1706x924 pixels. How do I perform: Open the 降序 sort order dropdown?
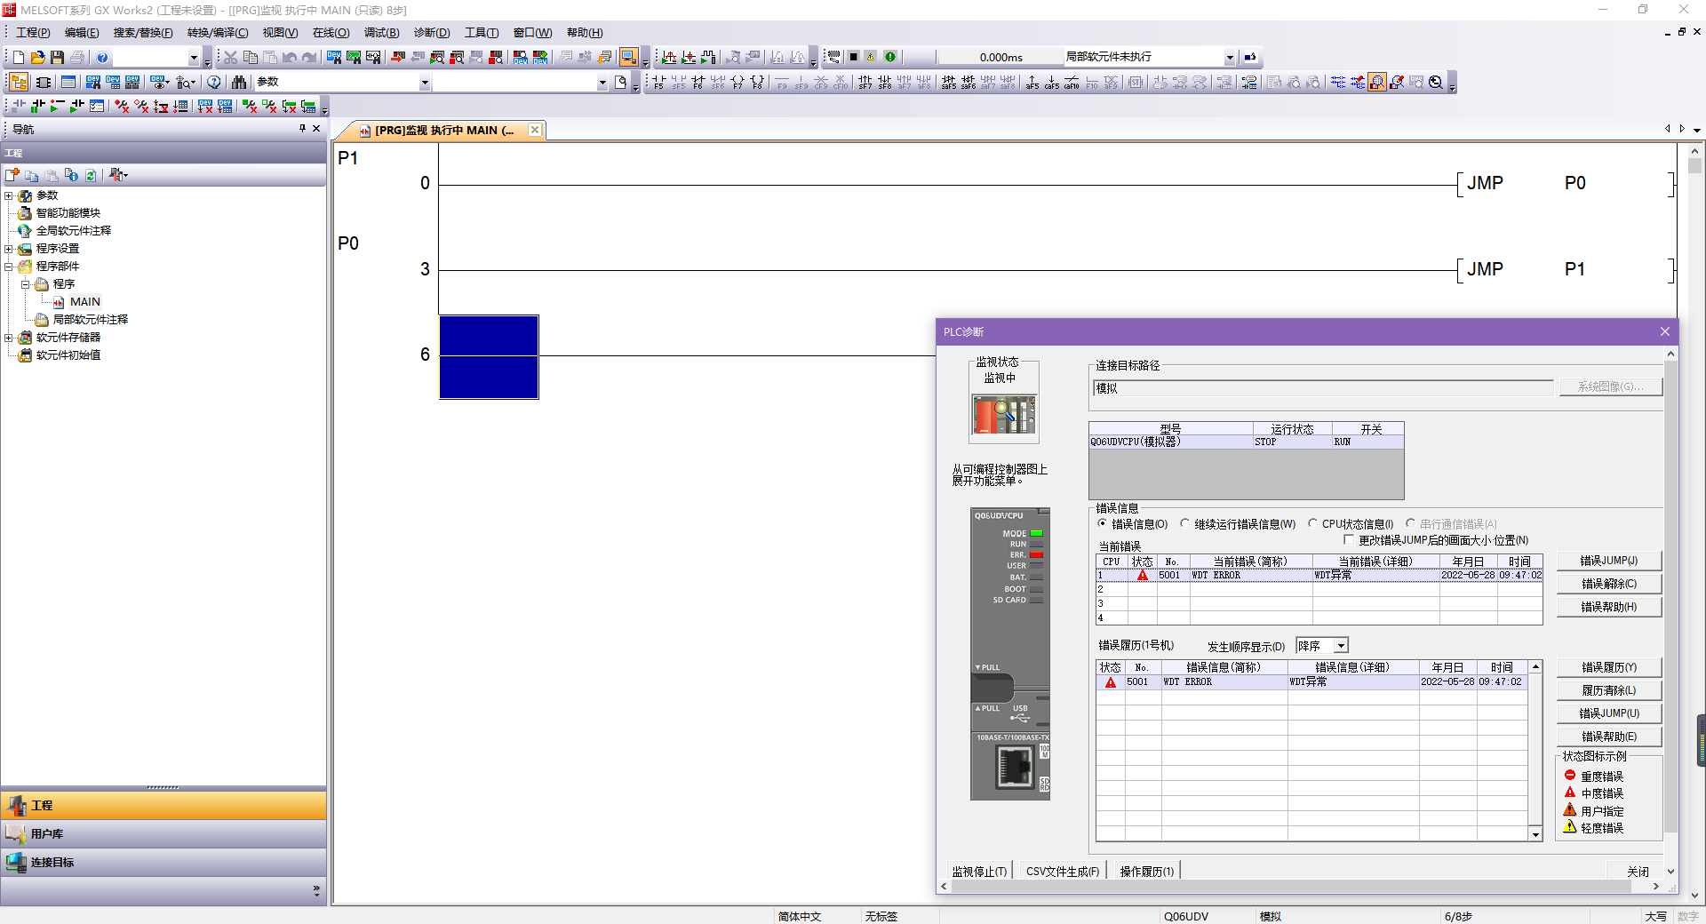1341,646
